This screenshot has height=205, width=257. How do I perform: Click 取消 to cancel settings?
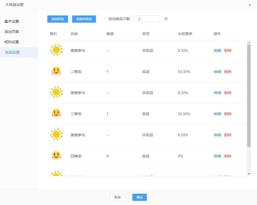tap(117, 197)
